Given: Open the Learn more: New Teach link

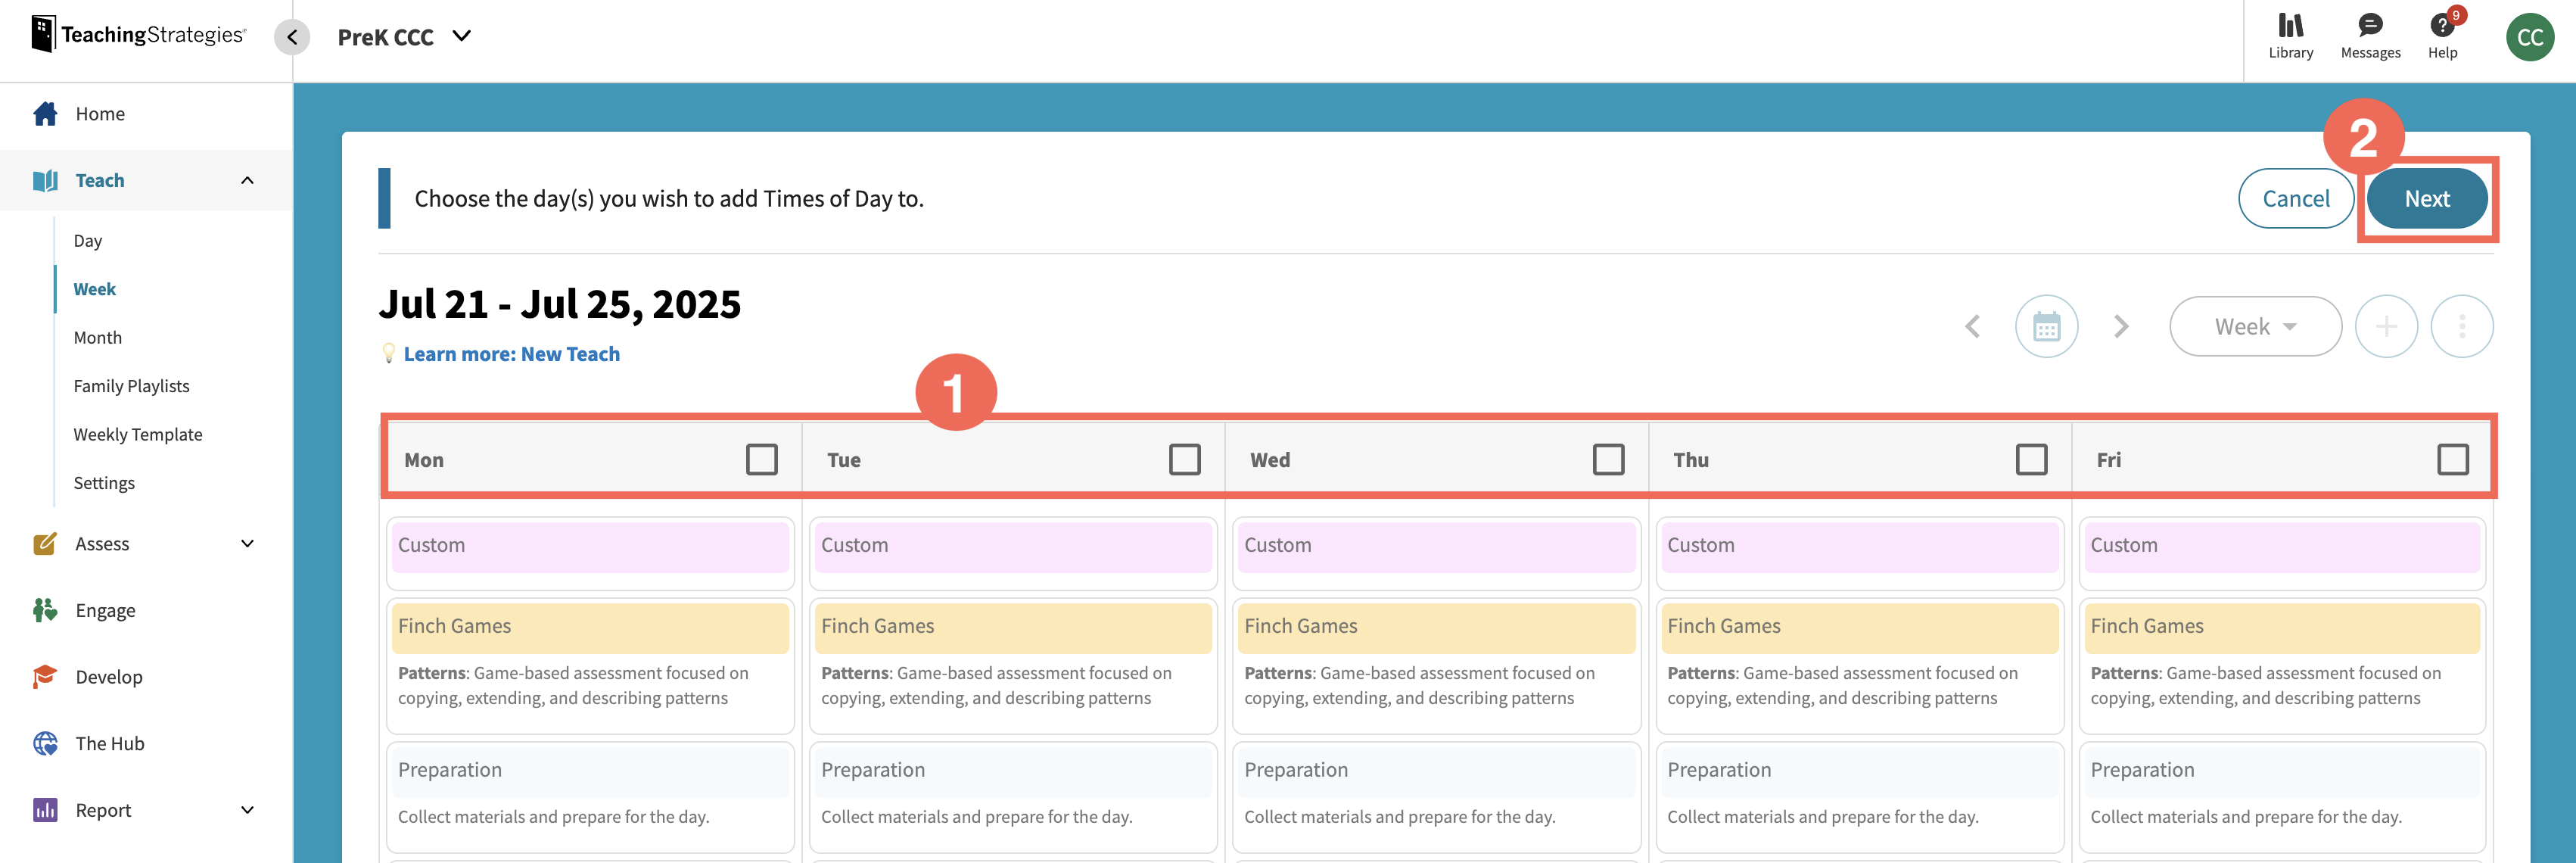Looking at the screenshot, I should [511, 353].
